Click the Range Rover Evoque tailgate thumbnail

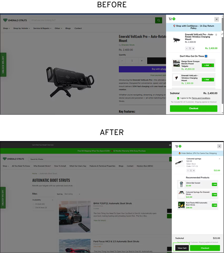click(176, 64)
